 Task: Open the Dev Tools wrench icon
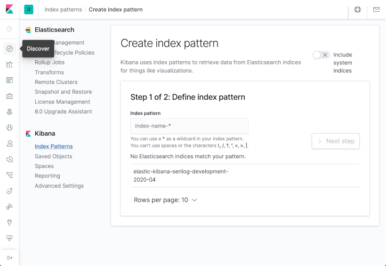[9, 222]
